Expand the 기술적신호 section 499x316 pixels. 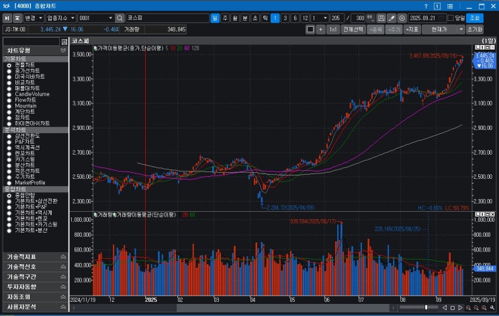[63, 267]
